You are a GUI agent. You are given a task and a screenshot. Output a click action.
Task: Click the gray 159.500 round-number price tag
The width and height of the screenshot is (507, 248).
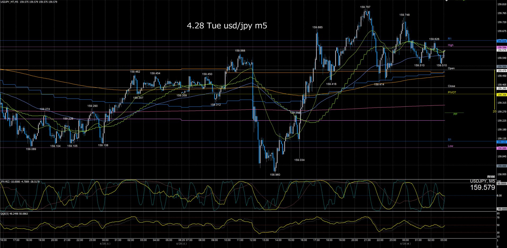point(501,67)
